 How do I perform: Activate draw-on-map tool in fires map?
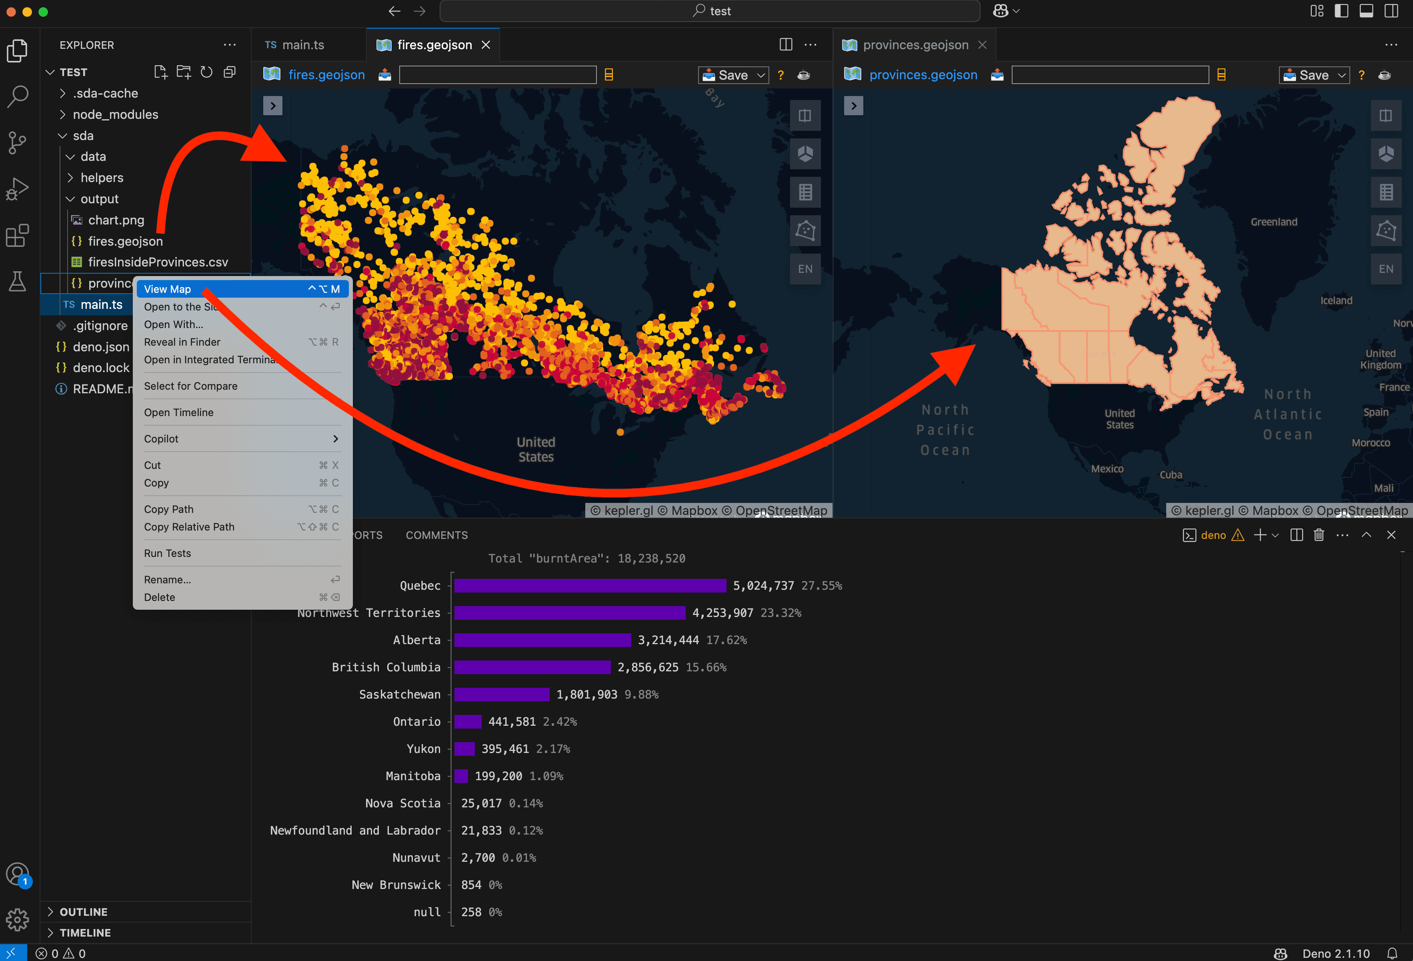coord(805,230)
